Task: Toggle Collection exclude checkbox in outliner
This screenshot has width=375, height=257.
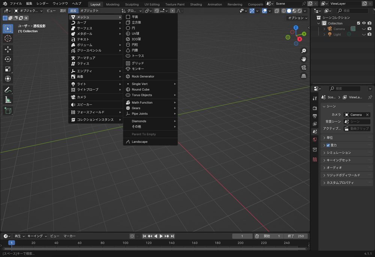Action: point(358,23)
